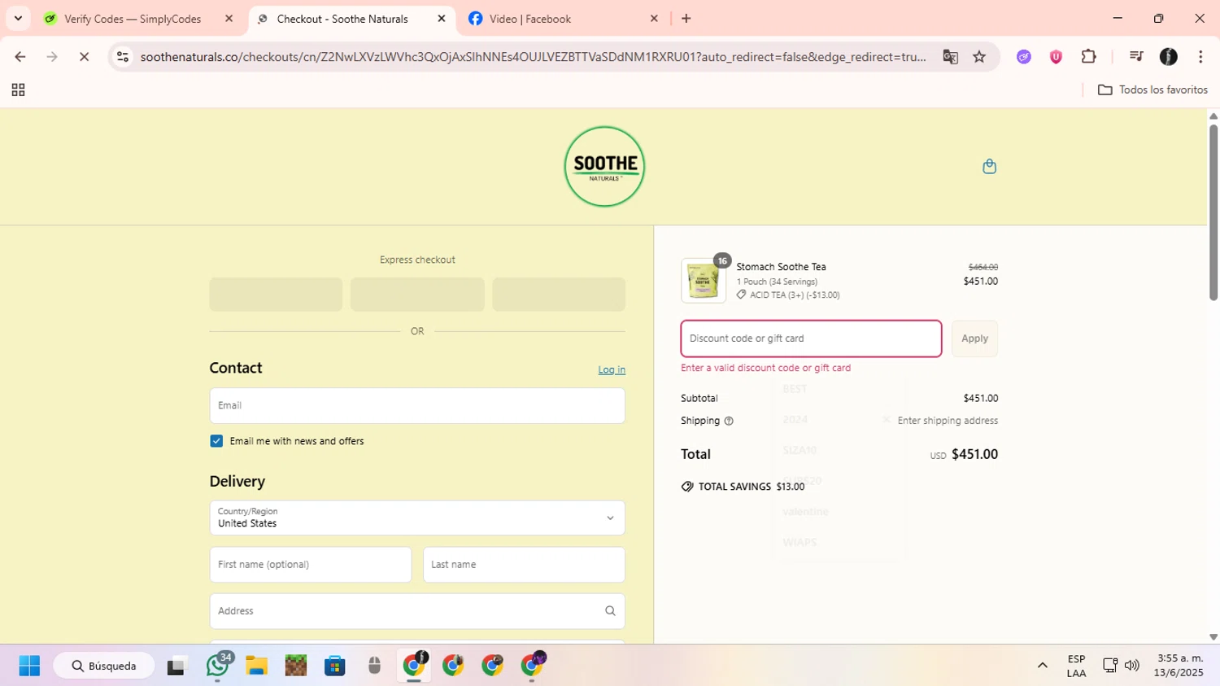This screenshot has width=1220, height=686.
Task: Click the Log in link
Action: click(x=612, y=369)
